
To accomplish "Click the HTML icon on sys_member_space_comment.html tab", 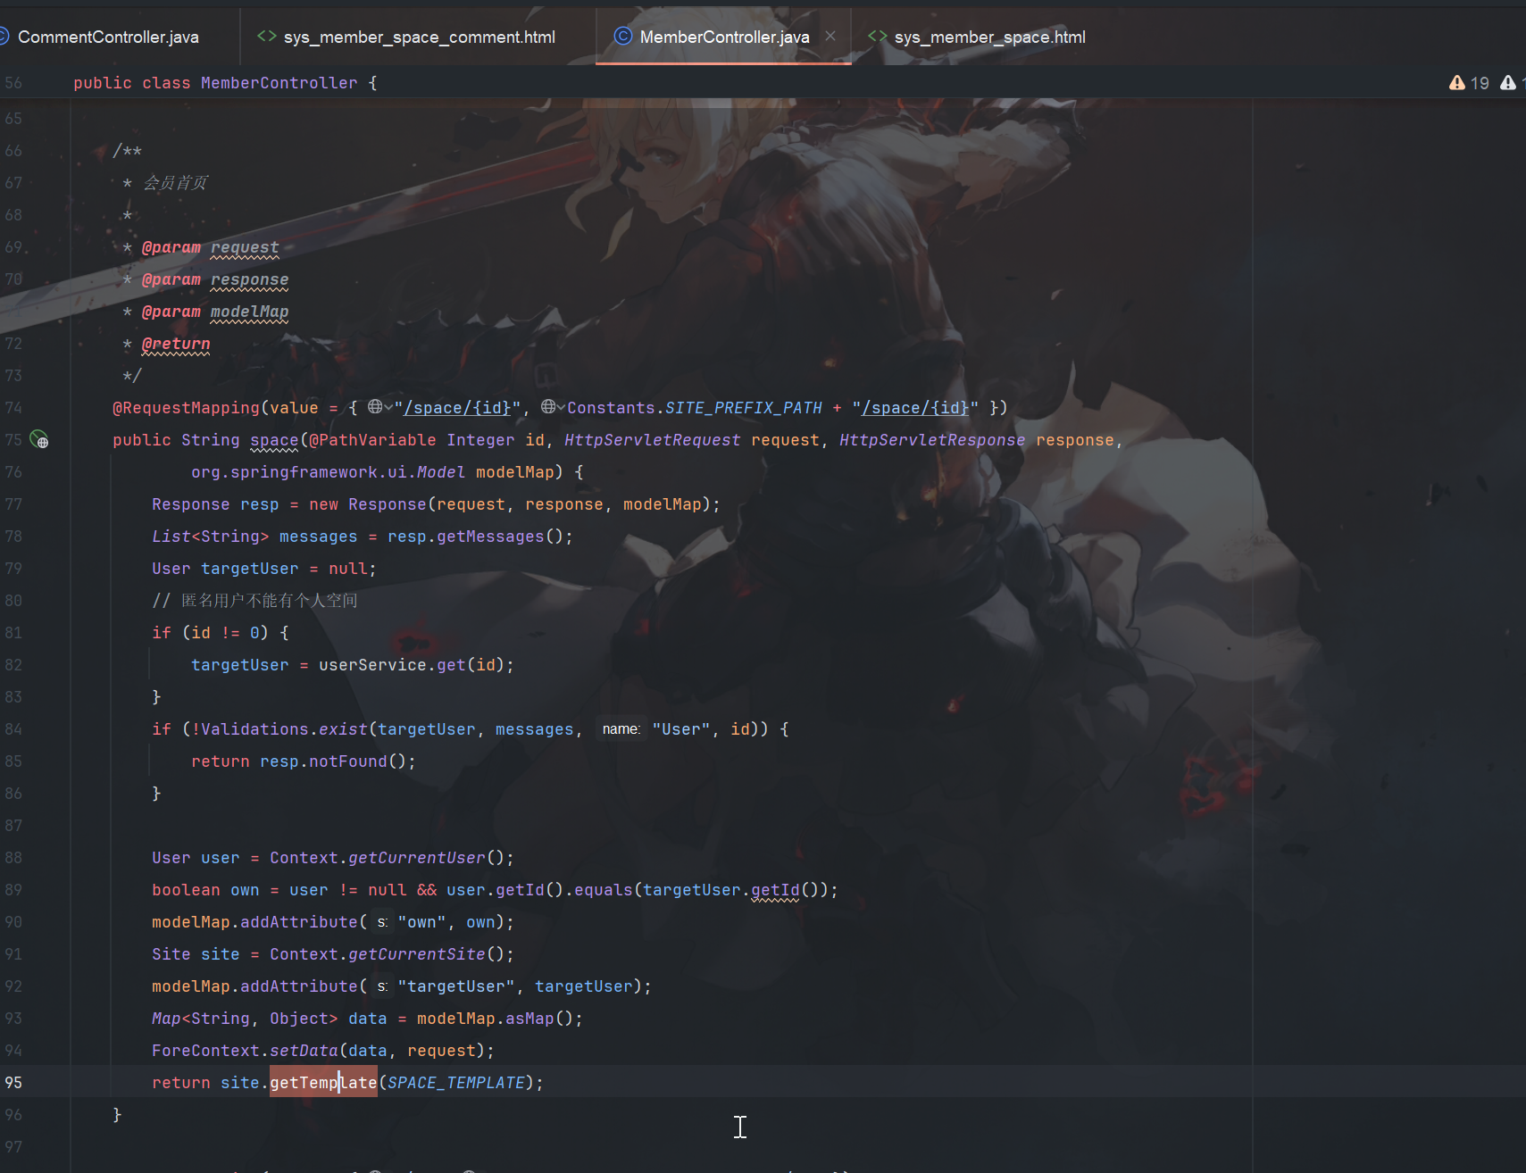I will point(266,37).
